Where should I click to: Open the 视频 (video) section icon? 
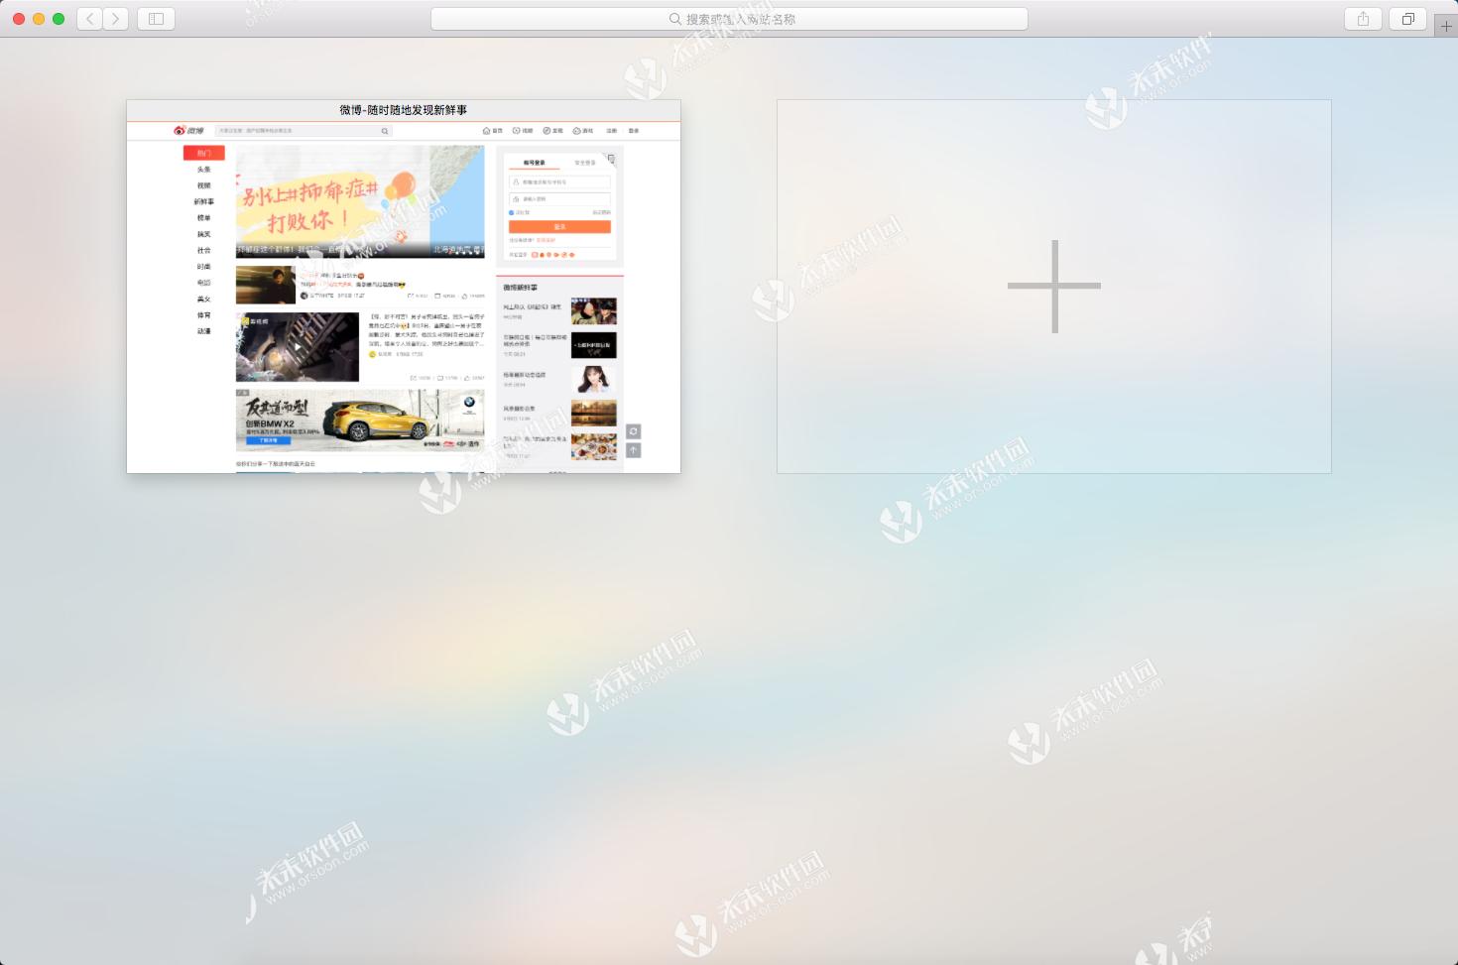[516, 130]
